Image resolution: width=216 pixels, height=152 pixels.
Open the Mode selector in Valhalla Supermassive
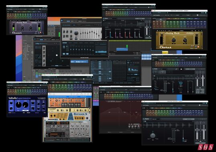coord(16,113)
